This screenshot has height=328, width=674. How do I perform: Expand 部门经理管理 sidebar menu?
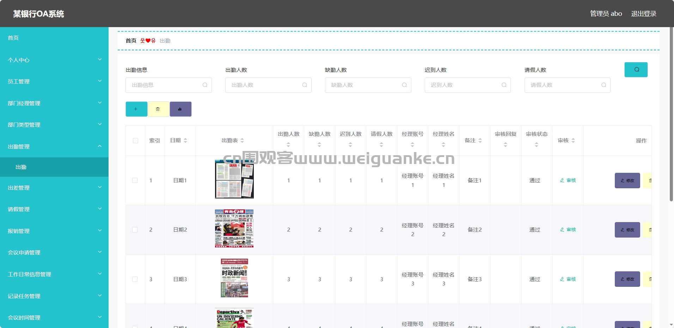point(54,103)
